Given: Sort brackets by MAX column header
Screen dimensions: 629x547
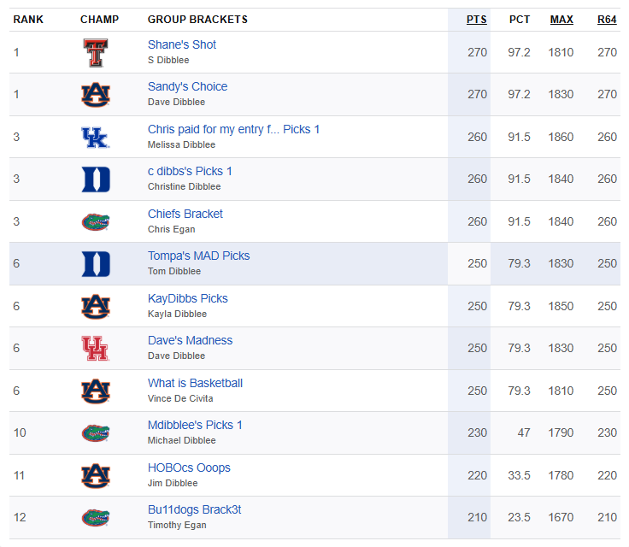Looking at the screenshot, I should tap(561, 20).
